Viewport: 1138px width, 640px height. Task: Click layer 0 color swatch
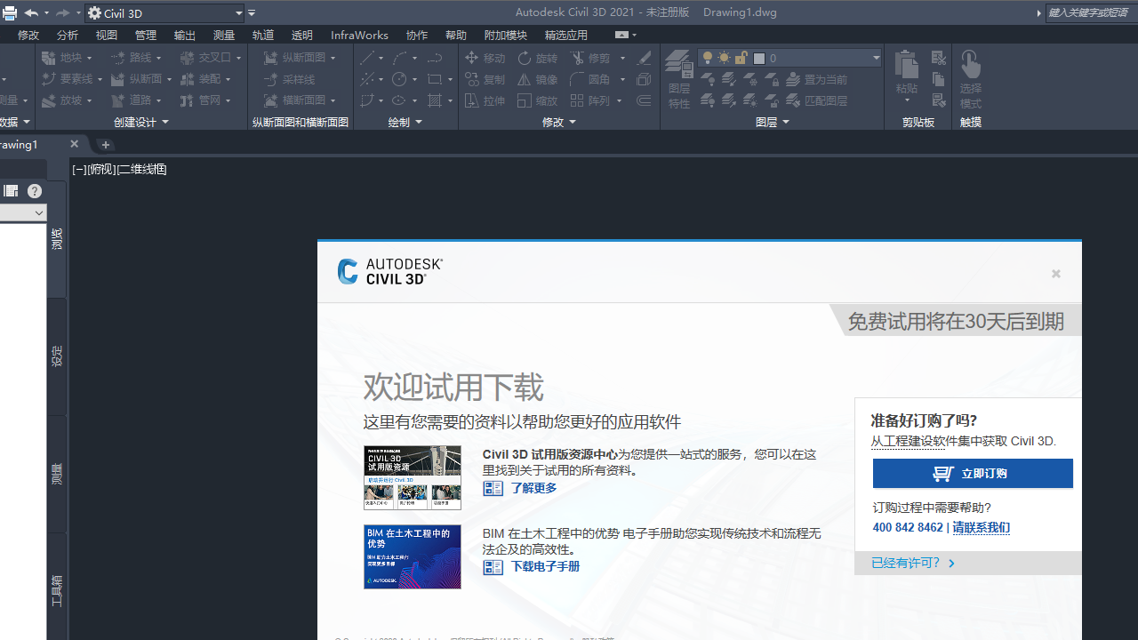coord(759,58)
